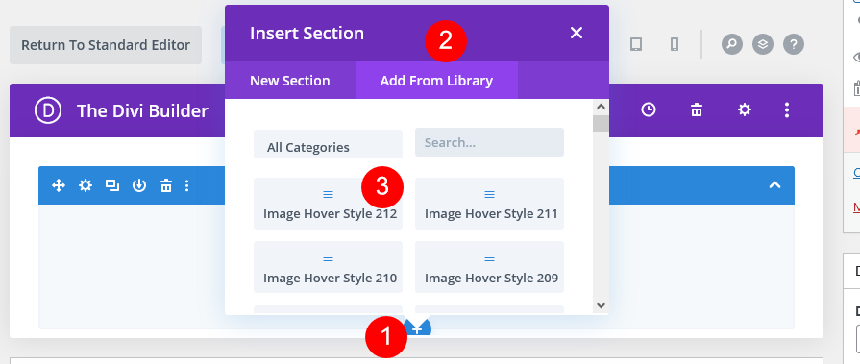Open the layers view icon
Screen dimensions: 860x364
pos(763,44)
